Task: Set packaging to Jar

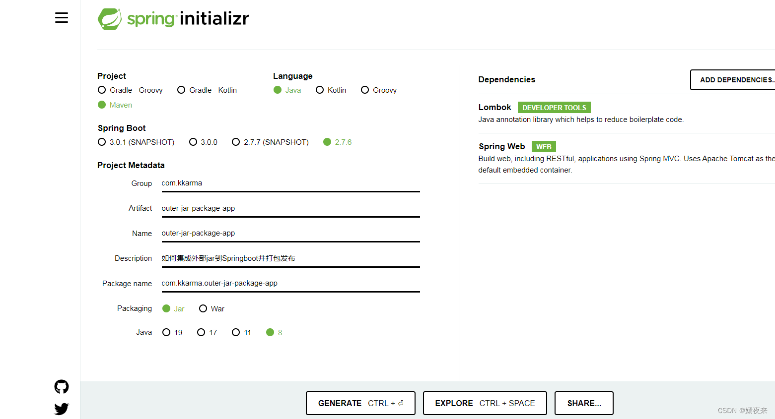Action: pos(173,309)
